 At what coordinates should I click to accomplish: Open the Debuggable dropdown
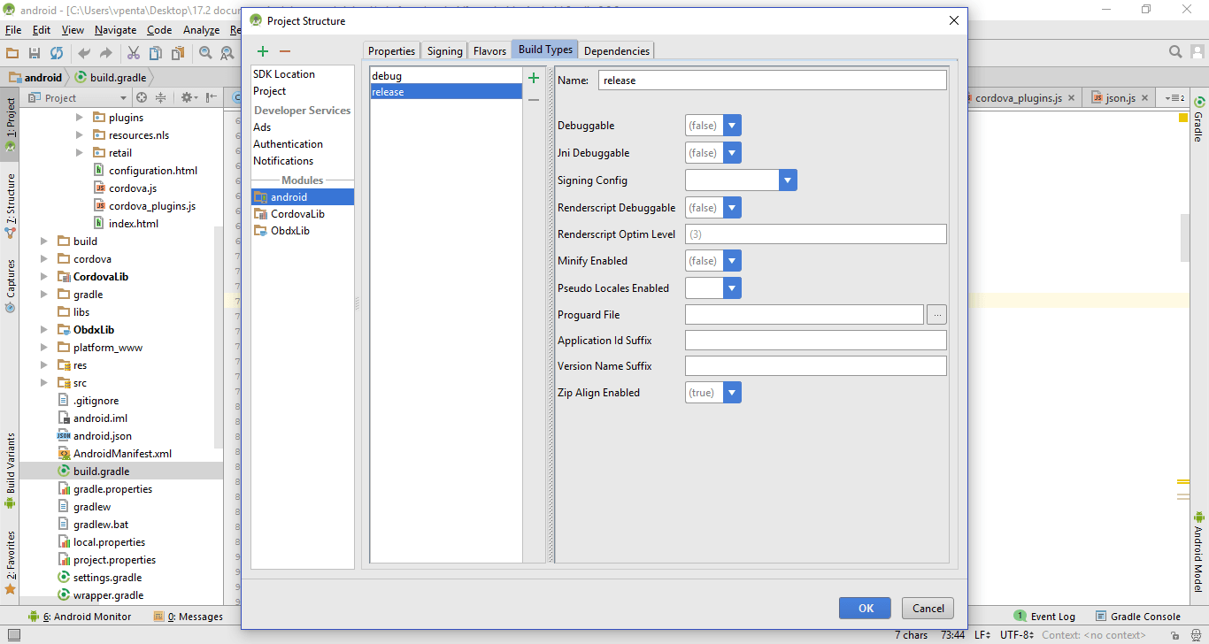(x=732, y=126)
